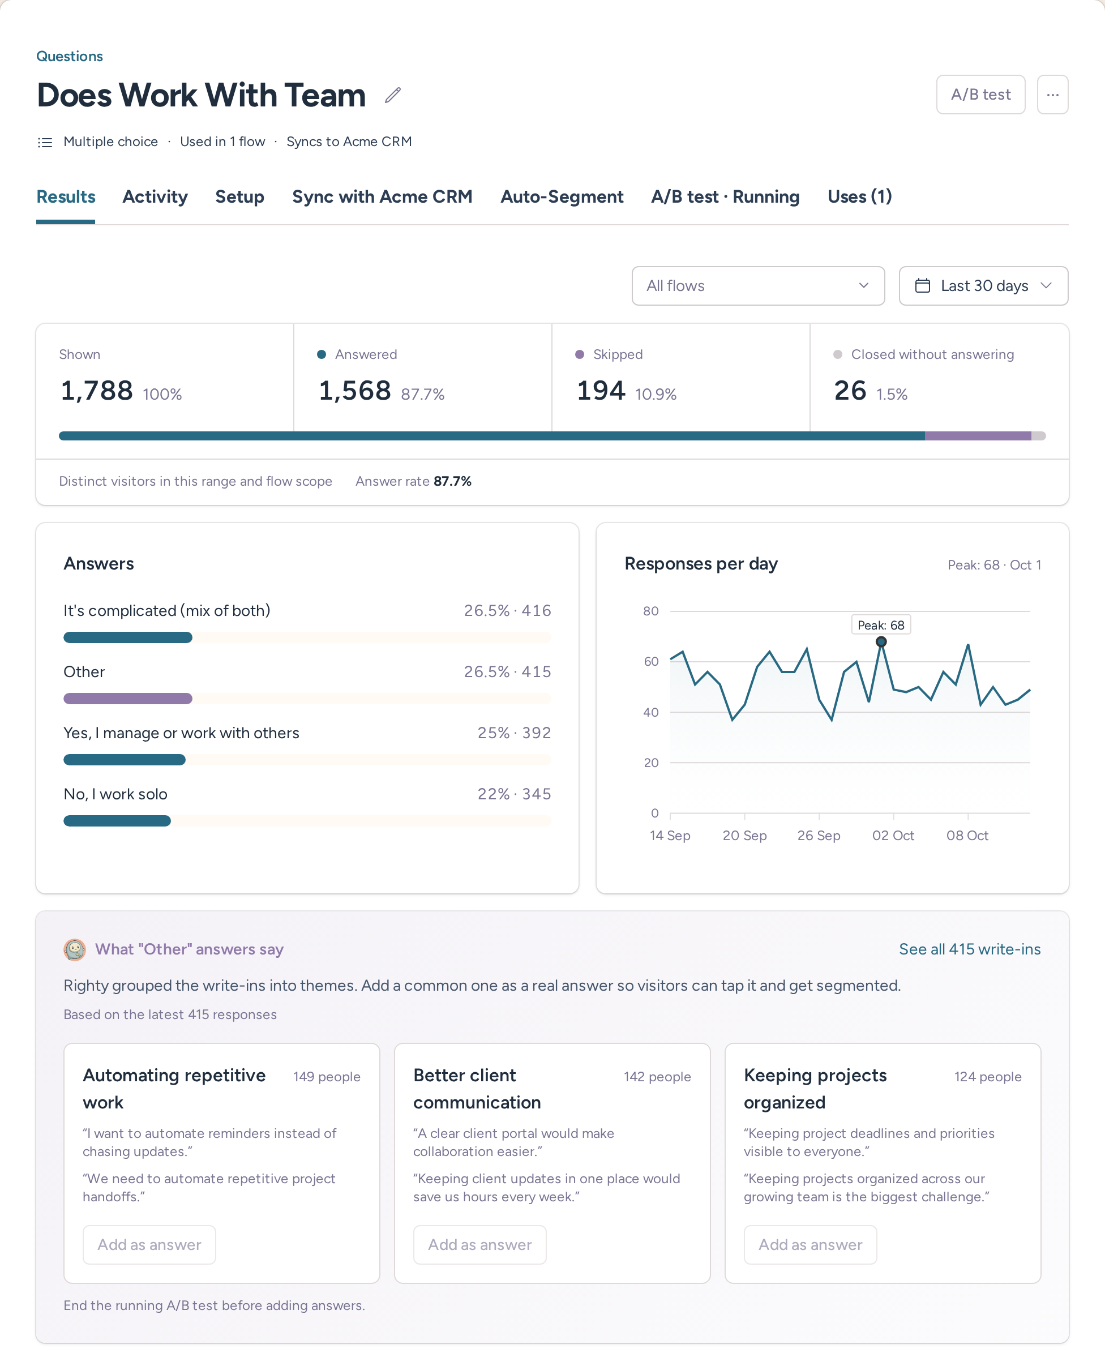
Task: Click the Peak: 68 tooltip label
Action: [881, 625]
